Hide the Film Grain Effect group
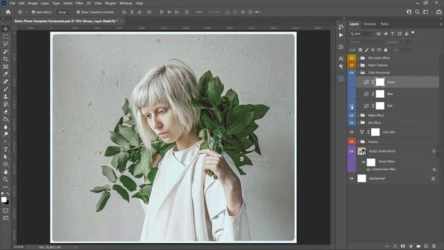The height and width of the screenshot is (250, 444). [x=352, y=58]
